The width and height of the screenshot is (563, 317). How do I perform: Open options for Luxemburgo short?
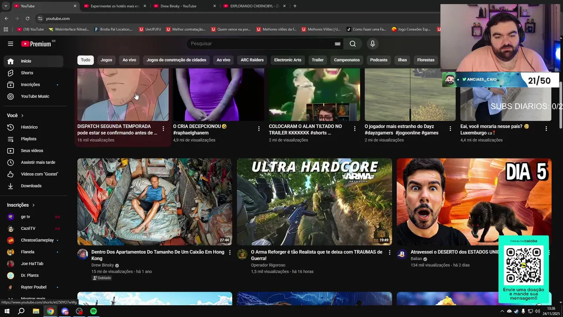pos(546,129)
